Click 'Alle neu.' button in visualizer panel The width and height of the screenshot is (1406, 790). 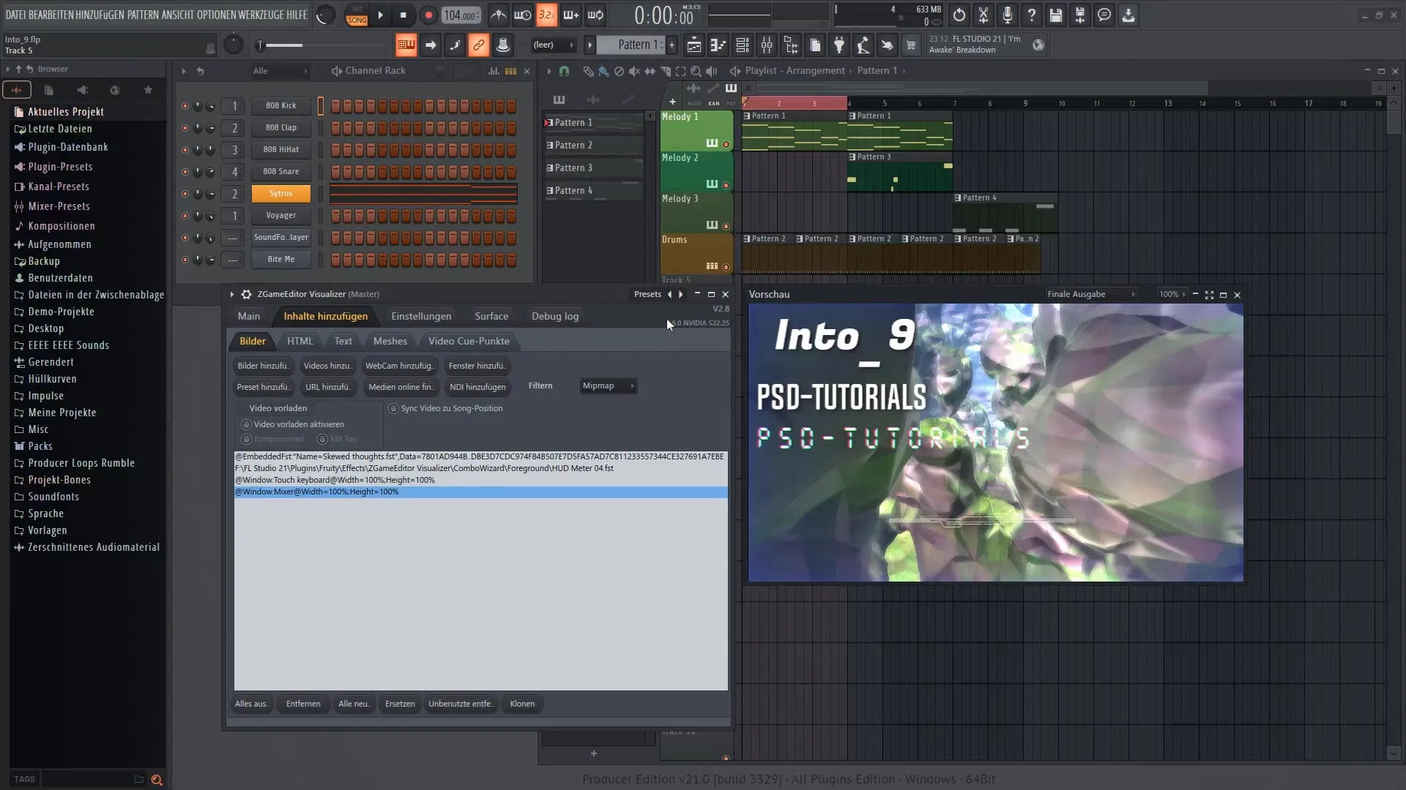point(354,703)
